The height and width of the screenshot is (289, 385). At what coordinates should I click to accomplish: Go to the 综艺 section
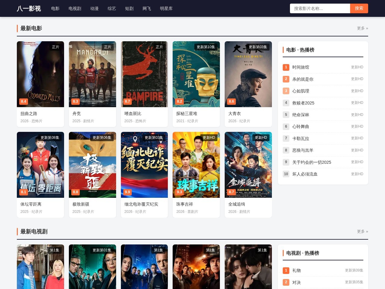click(112, 8)
